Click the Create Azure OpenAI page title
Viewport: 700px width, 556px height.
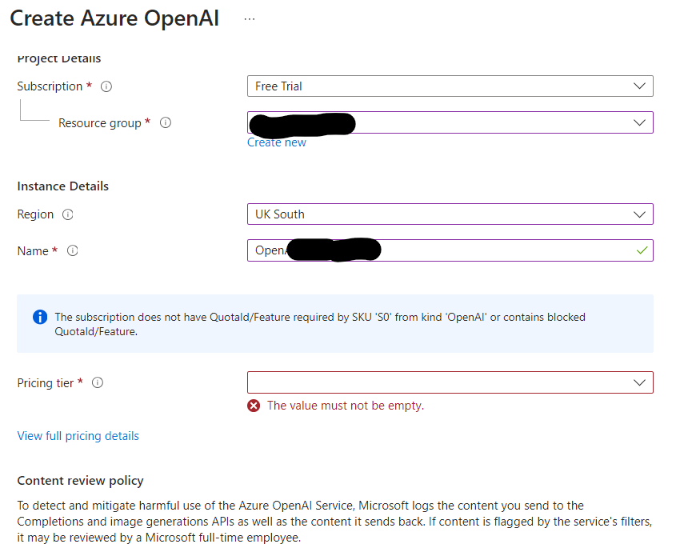point(114,18)
